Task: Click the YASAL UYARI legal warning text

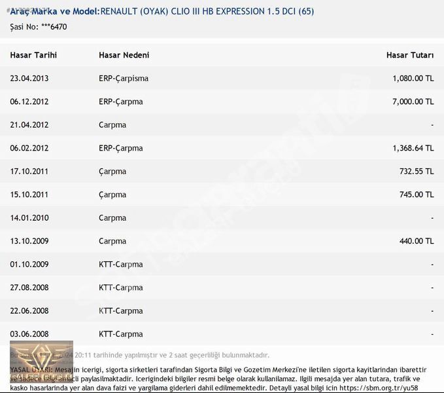Action: [x=218, y=379]
